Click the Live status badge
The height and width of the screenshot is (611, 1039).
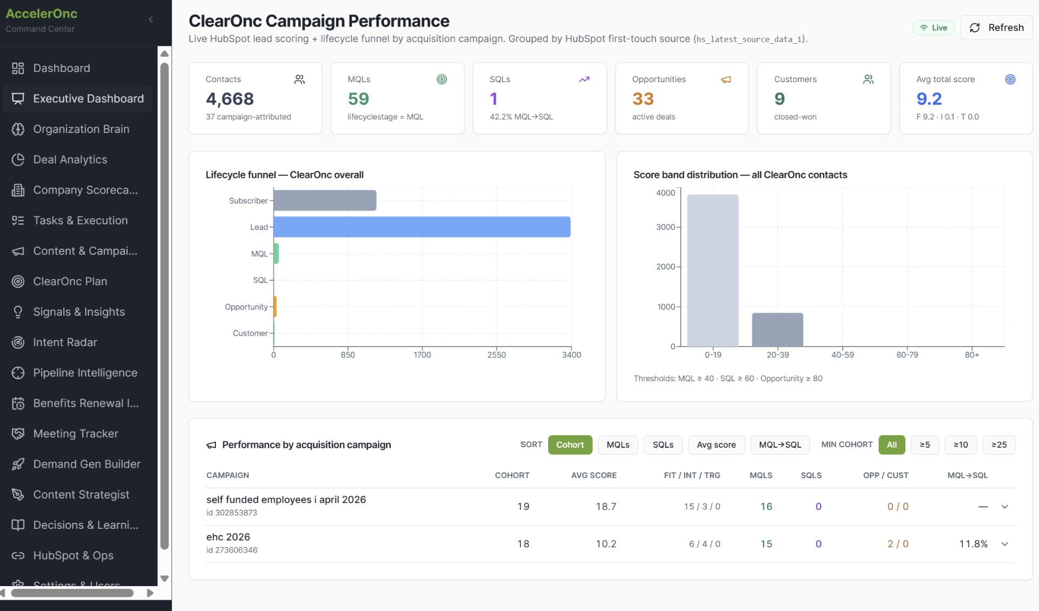933,28
